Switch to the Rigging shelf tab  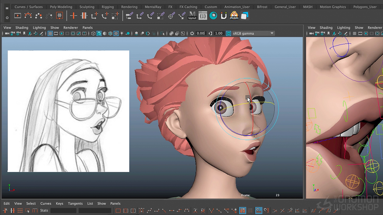point(107,7)
